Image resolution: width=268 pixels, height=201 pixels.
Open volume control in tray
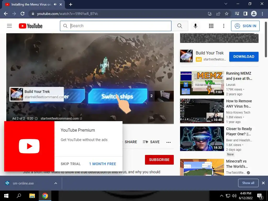pyautogui.click(x=234, y=196)
